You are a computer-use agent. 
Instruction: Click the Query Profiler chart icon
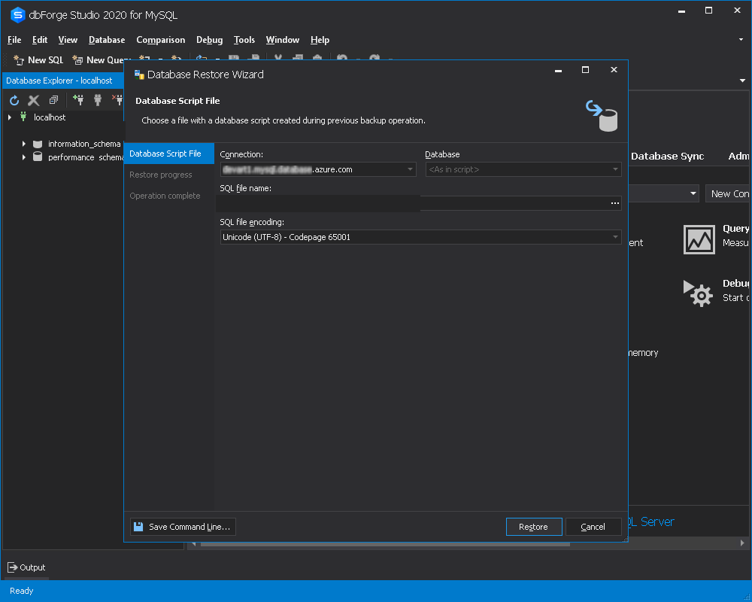click(699, 239)
